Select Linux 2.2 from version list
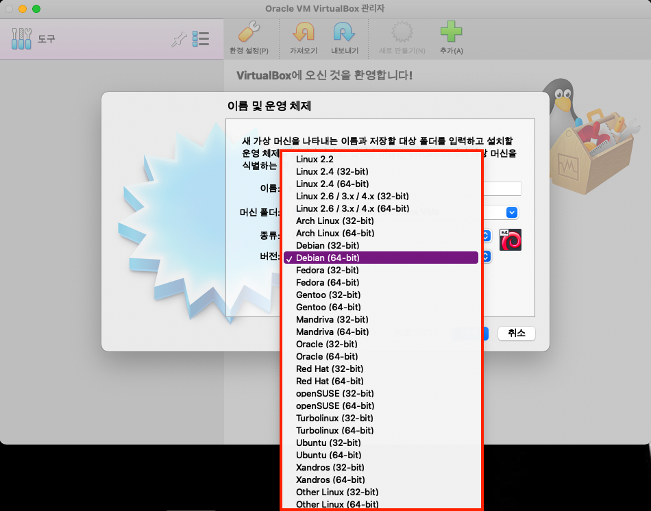 pos(381,159)
